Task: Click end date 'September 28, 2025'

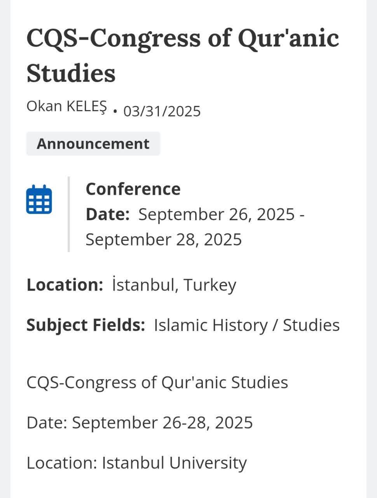Action: [x=164, y=239]
